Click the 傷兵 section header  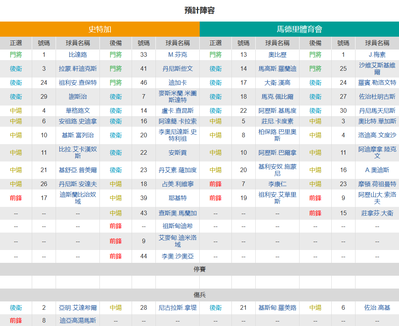(x=200, y=295)
